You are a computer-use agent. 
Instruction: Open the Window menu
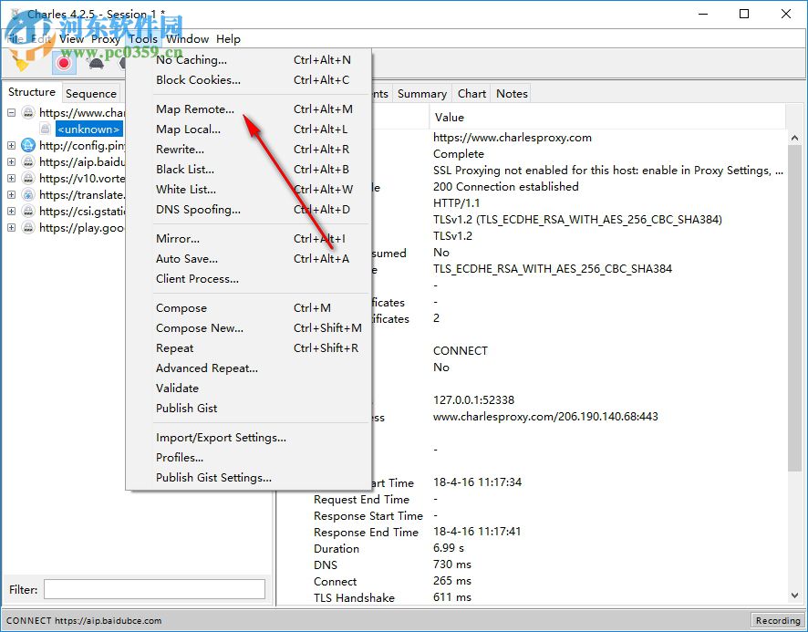click(188, 39)
